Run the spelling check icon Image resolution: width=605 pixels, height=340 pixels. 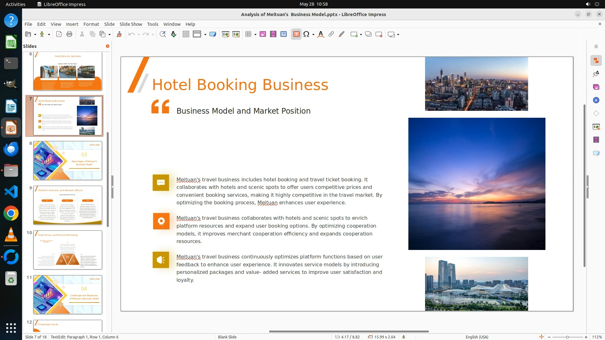click(x=174, y=34)
